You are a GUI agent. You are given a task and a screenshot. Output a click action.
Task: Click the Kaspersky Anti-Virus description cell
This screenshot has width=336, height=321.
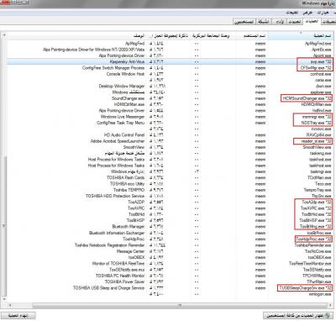tap(127, 61)
